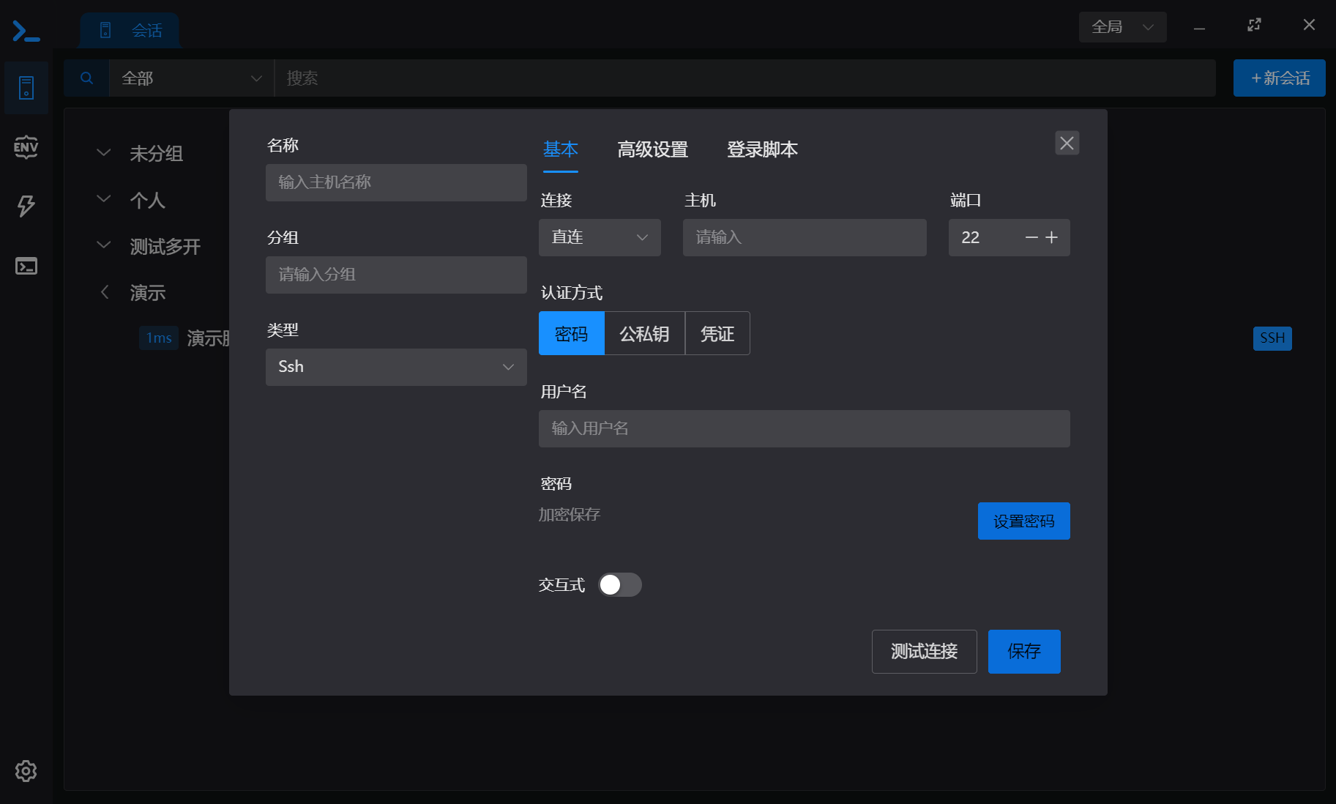Focus the 输入用户名 input field

804,428
